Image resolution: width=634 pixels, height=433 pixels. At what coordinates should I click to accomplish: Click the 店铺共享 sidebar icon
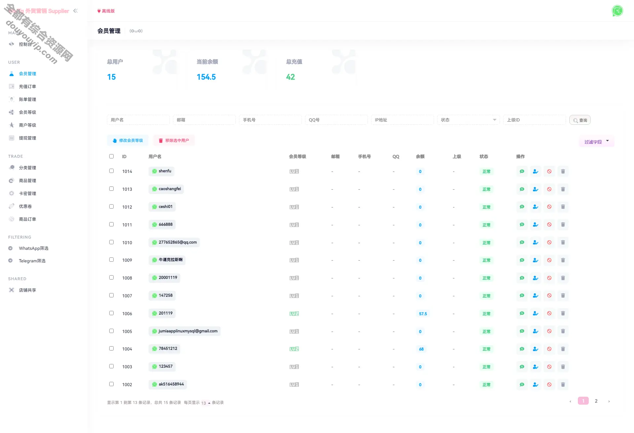pos(12,290)
